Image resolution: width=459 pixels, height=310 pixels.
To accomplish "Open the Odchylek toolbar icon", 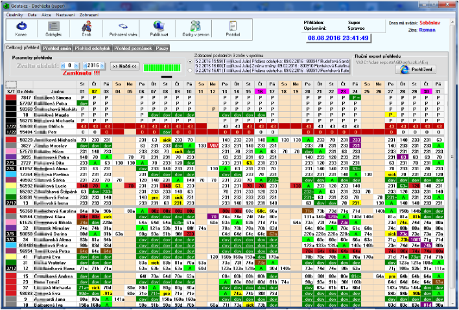I will pos(54,26).
